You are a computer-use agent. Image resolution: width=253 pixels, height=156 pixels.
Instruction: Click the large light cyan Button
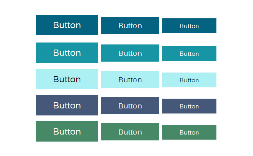67,79
